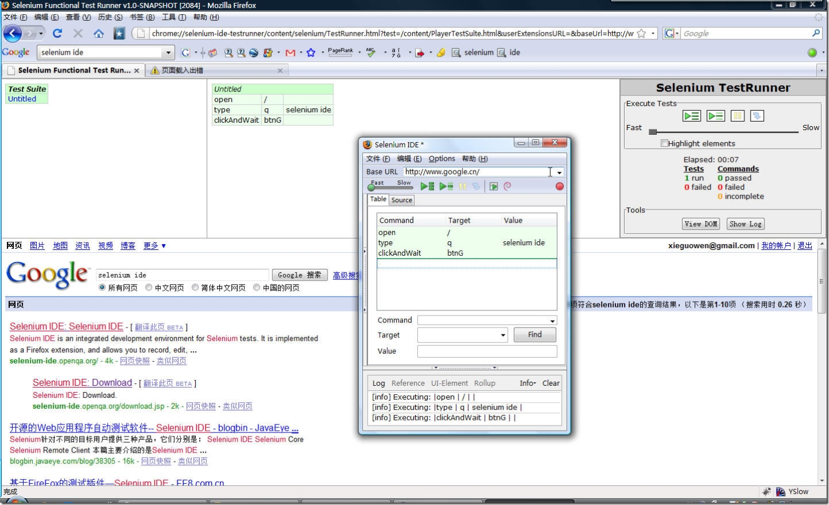This screenshot has width=829, height=505.
Task: Click the Google page search text box
Action: 182,275
